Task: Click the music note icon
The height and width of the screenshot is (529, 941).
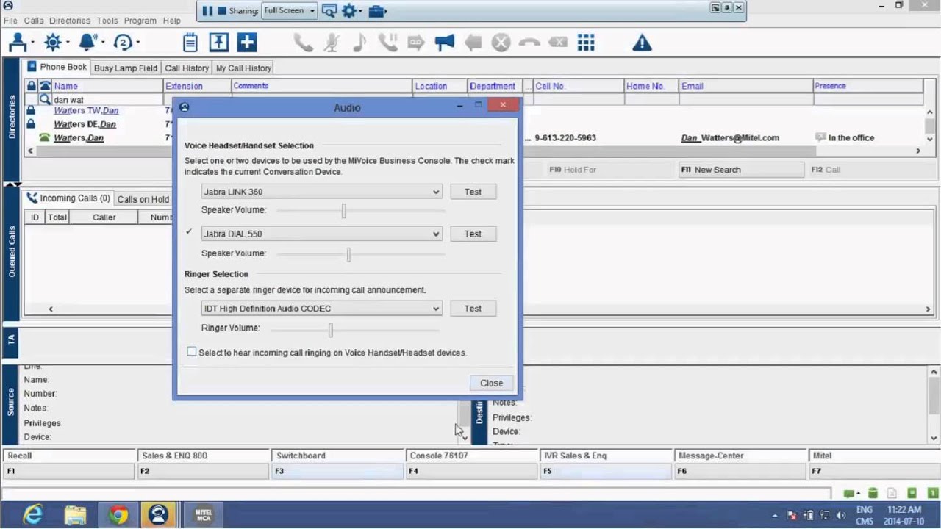Action: click(359, 43)
